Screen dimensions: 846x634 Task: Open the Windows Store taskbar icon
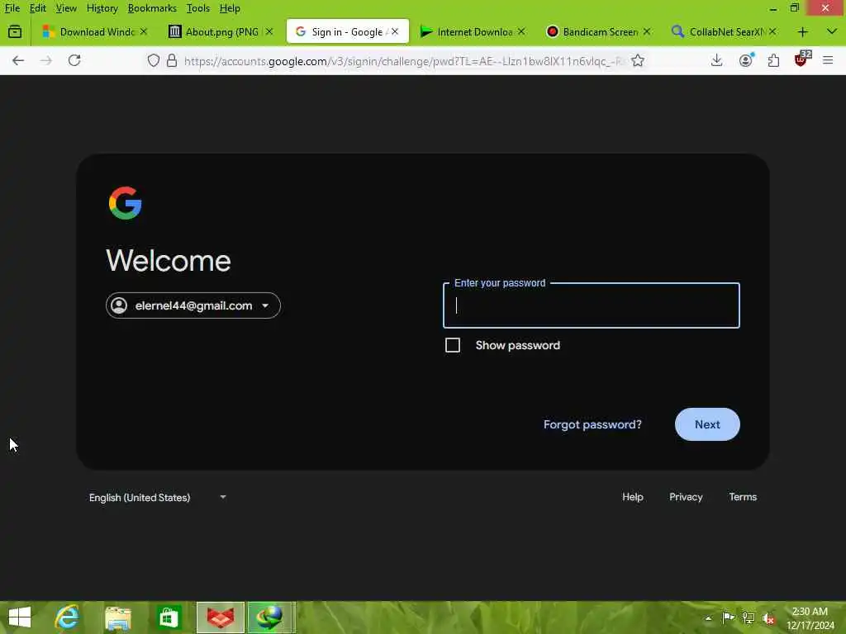(169, 617)
